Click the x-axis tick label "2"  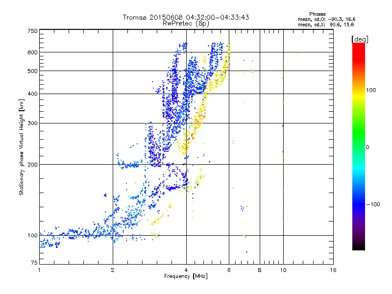[113, 270]
